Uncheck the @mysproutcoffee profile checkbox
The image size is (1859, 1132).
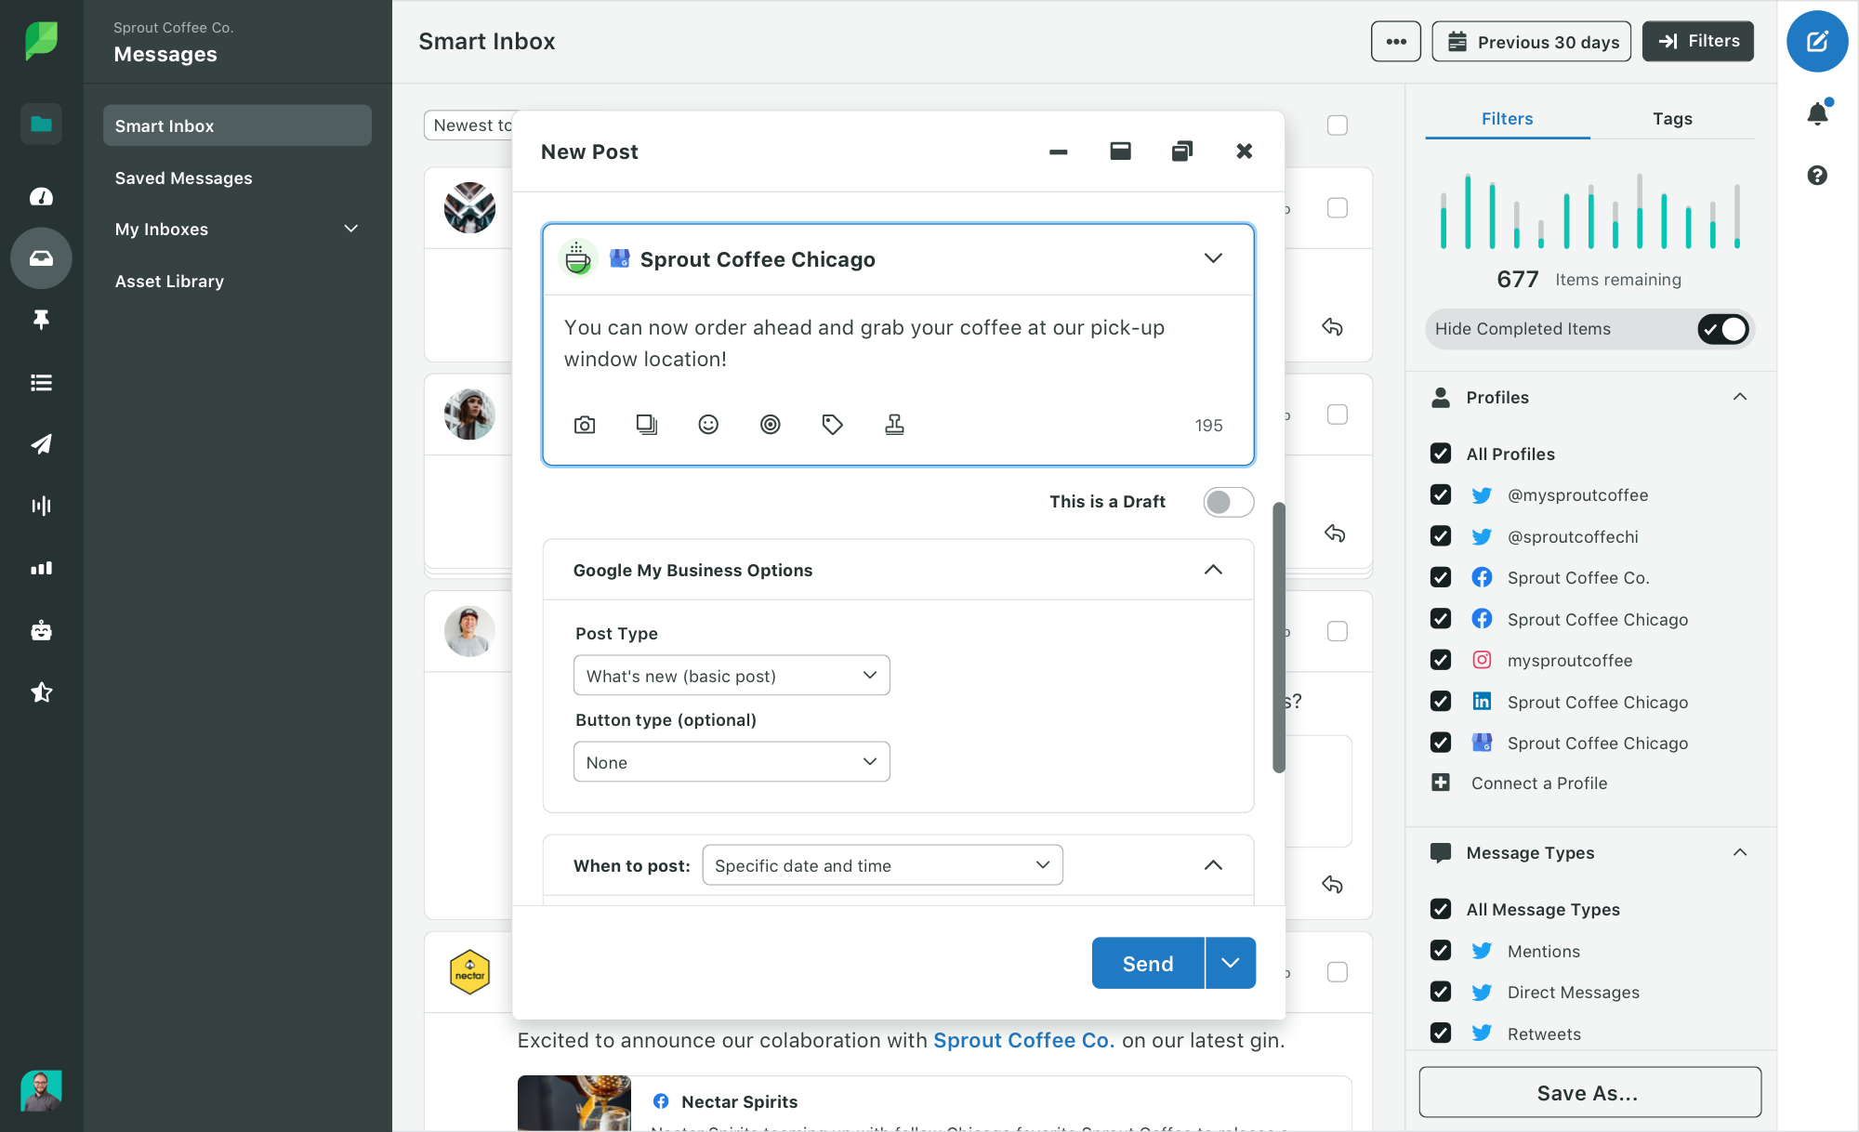(x=1441, y=495)
